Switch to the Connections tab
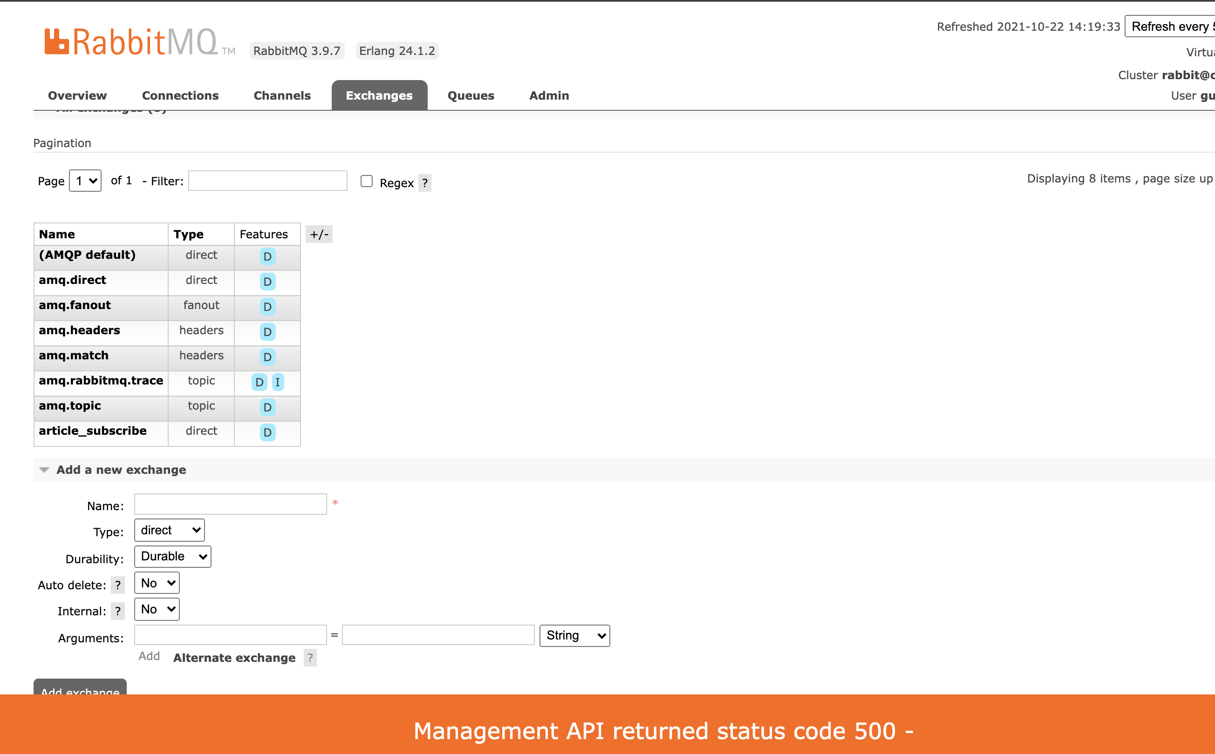The image size is (1215, 754). [180, 95]
